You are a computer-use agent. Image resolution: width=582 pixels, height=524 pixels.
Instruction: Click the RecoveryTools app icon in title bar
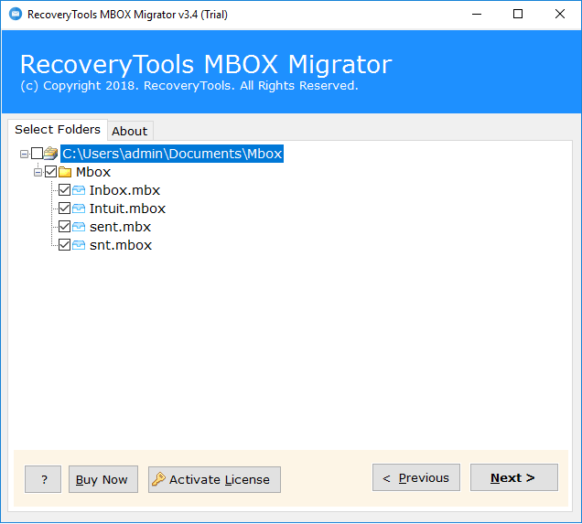click(x=16, y=14)
